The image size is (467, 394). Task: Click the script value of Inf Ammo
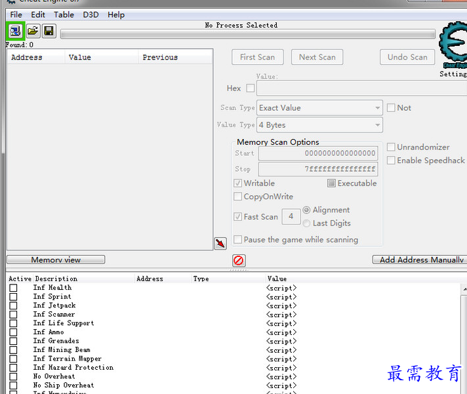pyautogui.click(x=281, y=332)
